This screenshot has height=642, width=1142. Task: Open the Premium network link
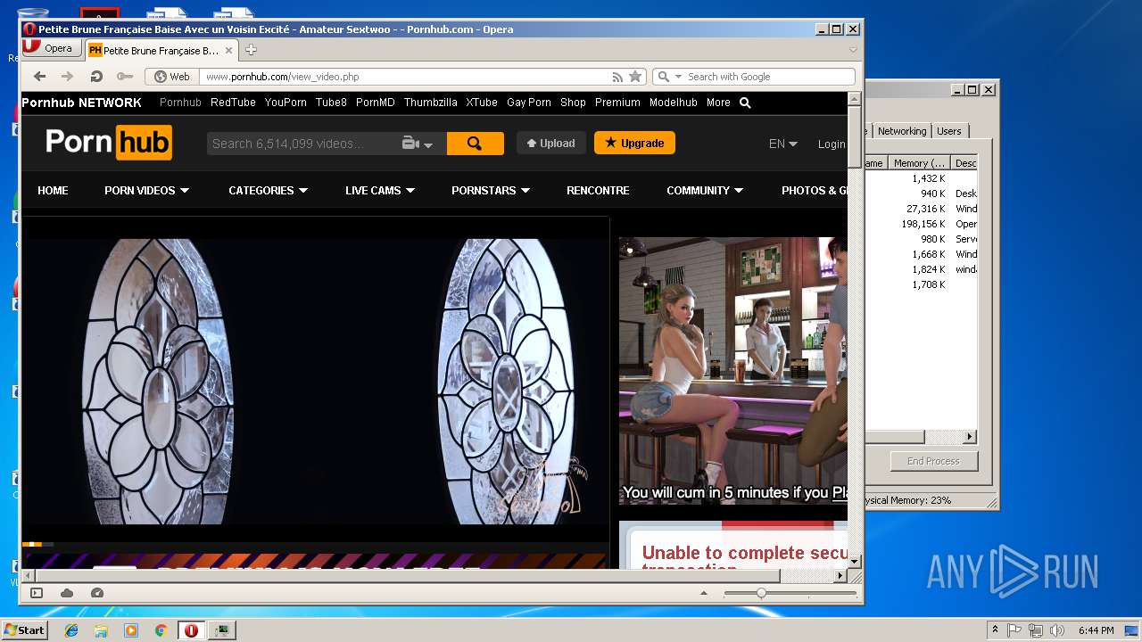click(617, 103)
